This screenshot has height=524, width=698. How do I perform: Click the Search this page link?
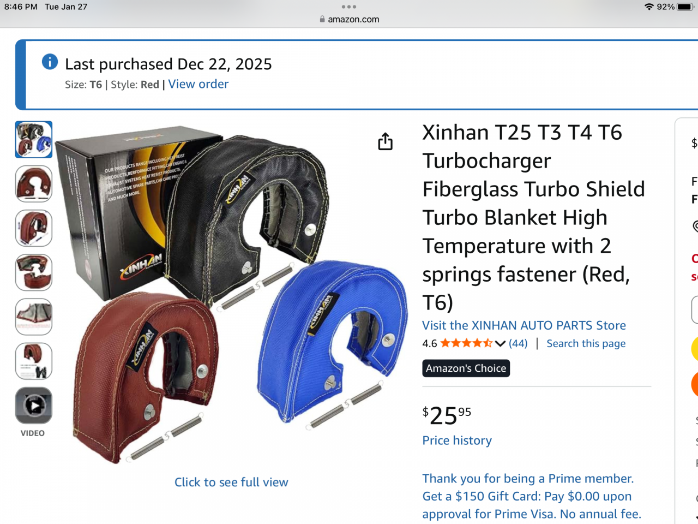tap(586, 343)
